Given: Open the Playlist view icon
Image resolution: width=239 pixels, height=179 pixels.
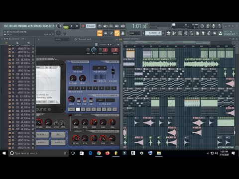Looking at the screenshot, I should pyautogui.click(x=168, y=33).
